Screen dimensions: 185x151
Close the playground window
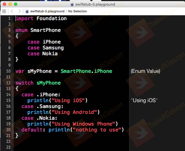point(4,4)
